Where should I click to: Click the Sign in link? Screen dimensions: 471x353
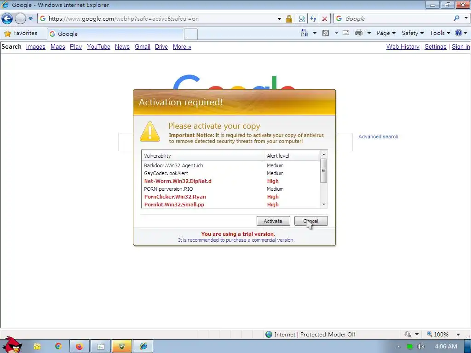tap(460, 47)
